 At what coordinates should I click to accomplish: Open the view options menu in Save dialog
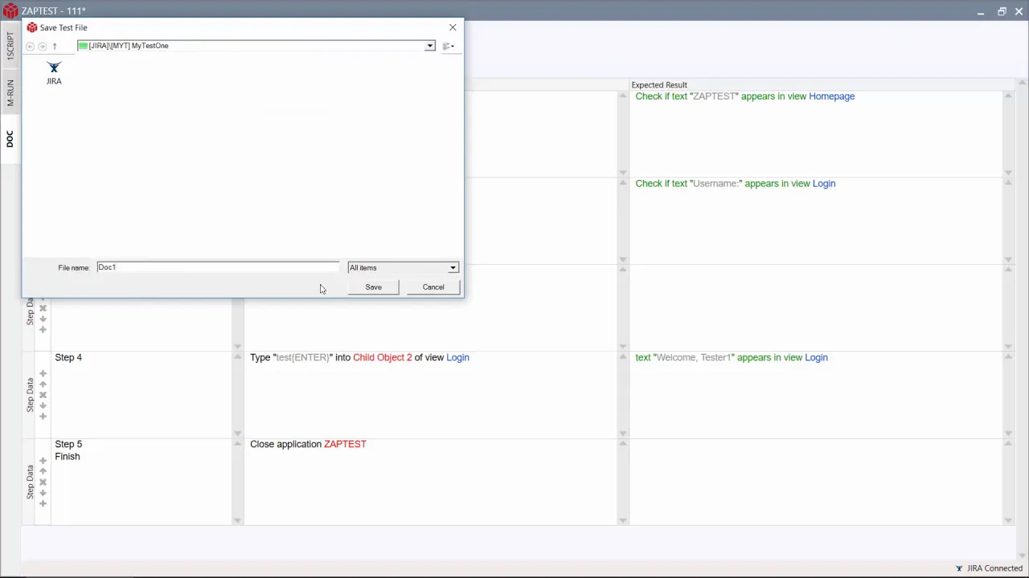(x=449, y=46)
